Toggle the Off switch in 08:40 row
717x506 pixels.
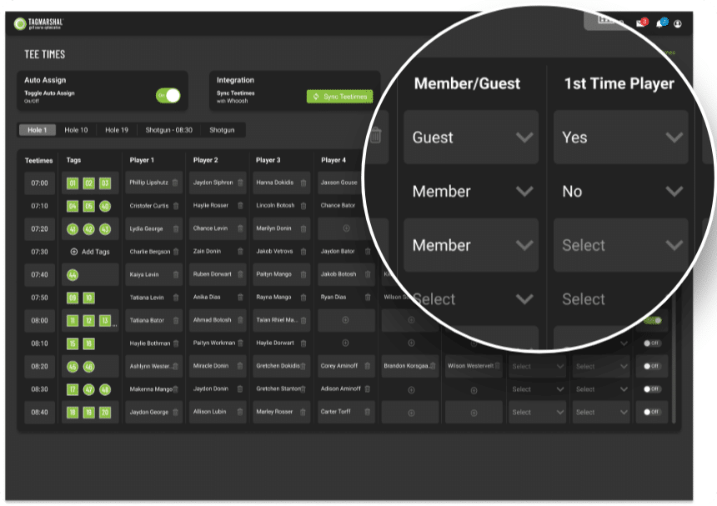pyautogui.click(x=651, y=412)
